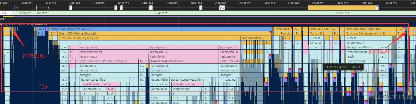This screenshot has width=416, height=104.
Task: Select the 169.6 ms frame
Action: coord(25,13)
